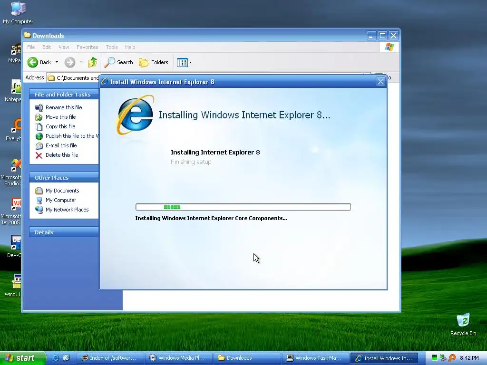Open the Search magnifier in Downloads toolbar

118,62
